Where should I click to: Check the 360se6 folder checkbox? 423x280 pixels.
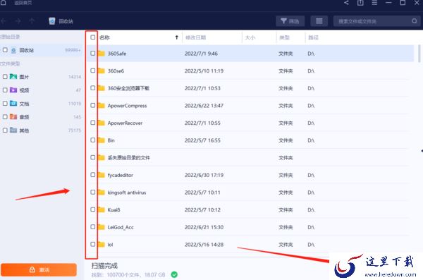93,71
